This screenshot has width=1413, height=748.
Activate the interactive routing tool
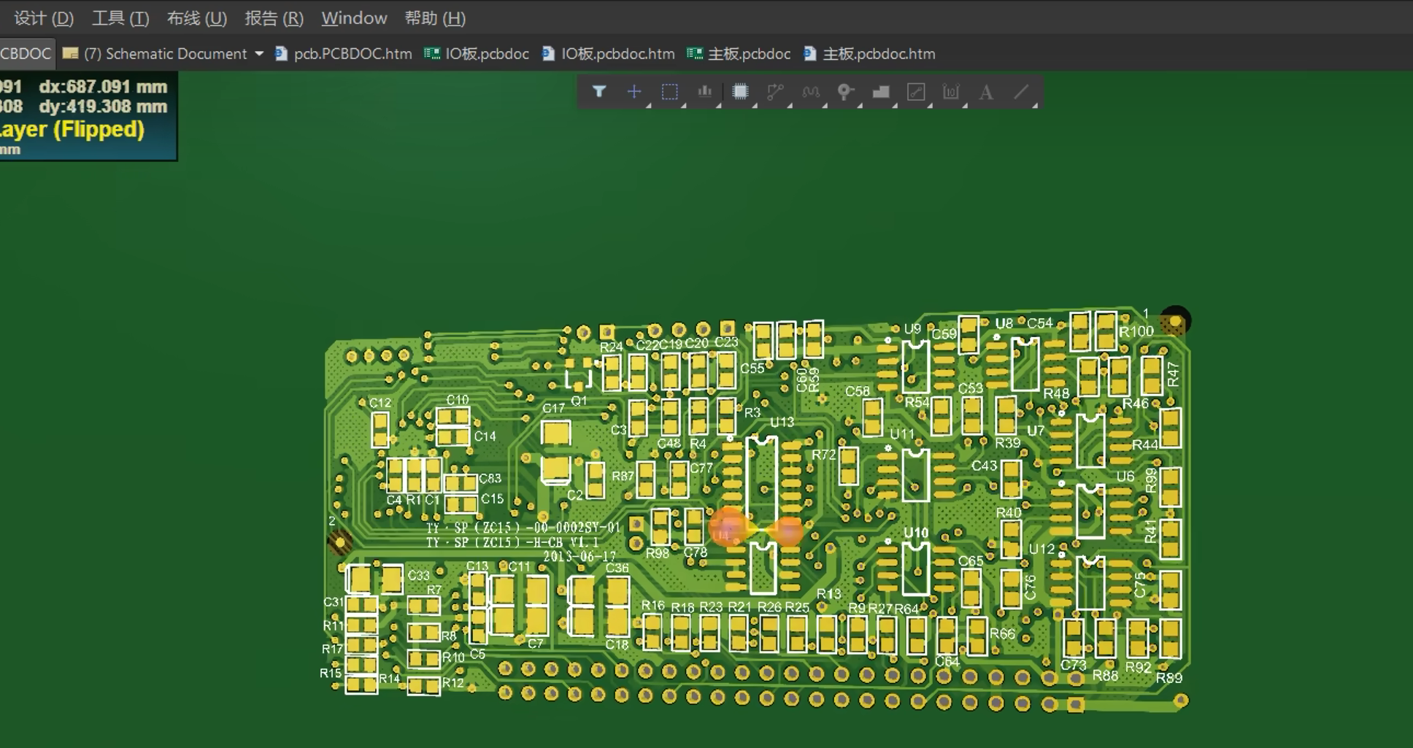[775, 92]
